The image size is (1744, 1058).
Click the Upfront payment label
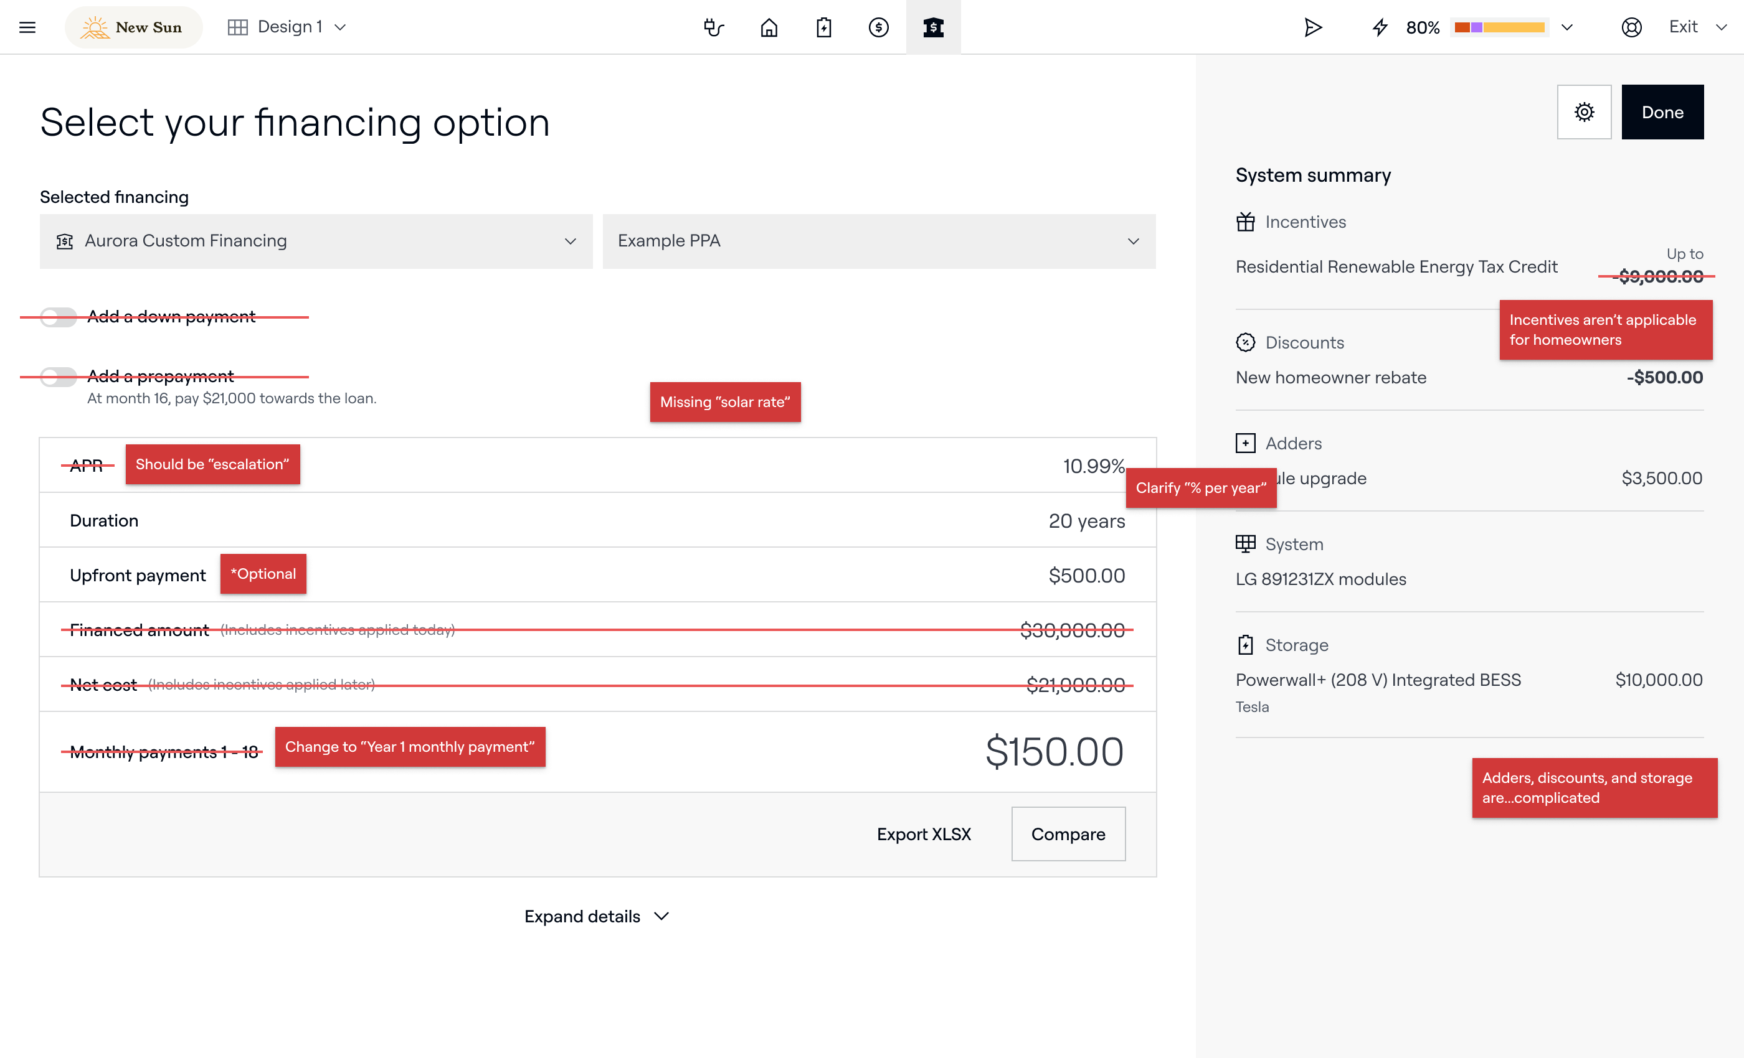tap(137, 576)
